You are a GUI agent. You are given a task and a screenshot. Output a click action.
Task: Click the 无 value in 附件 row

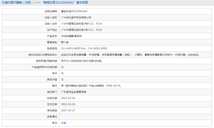(x=62, y=73)
